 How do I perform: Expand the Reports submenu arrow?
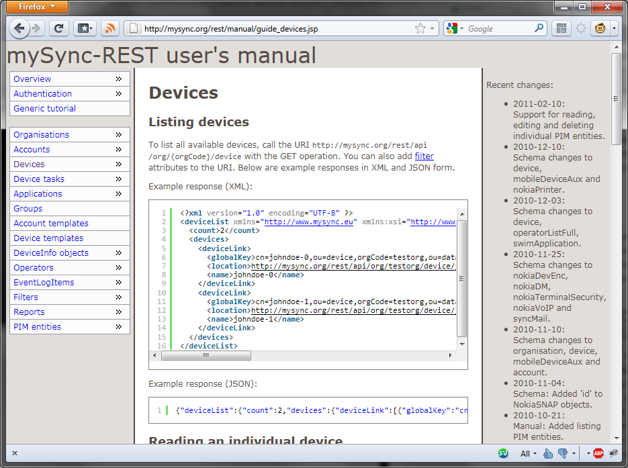click(x=119, y=312)
